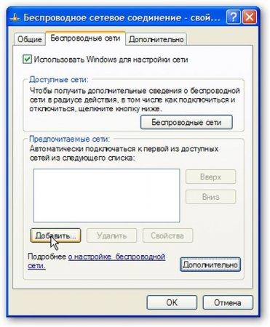Click inside the empty preferred networks list

(x=106, y=195)
